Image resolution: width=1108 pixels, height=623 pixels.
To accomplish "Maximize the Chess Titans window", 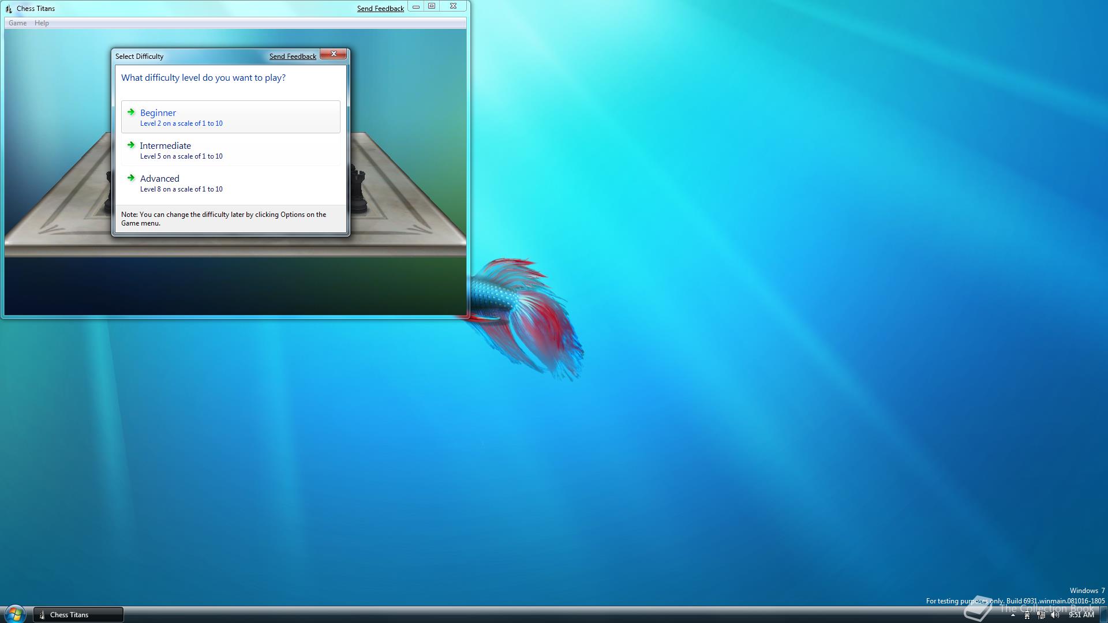I will point(432,6).
